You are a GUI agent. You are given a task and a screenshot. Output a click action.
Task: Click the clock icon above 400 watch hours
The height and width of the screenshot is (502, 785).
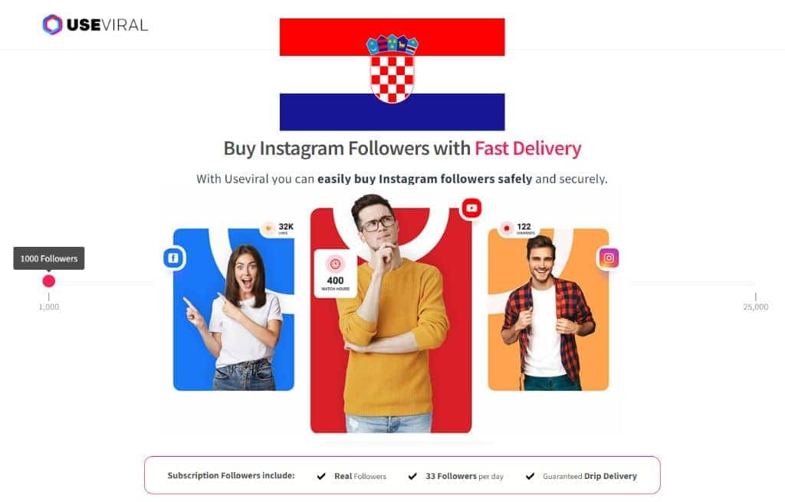335,264
